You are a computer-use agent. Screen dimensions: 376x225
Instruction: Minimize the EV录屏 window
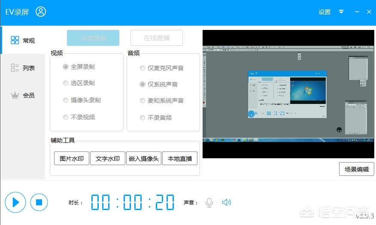pos(357,12)
